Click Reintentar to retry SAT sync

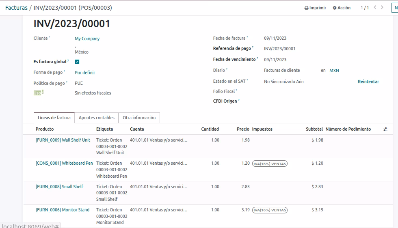(368, 82)
